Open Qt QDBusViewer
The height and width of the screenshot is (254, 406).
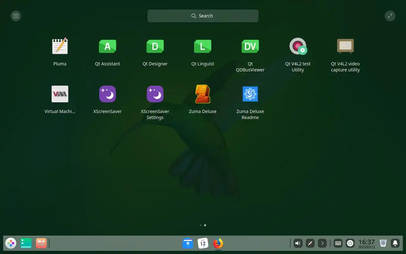tap(250, 46)
